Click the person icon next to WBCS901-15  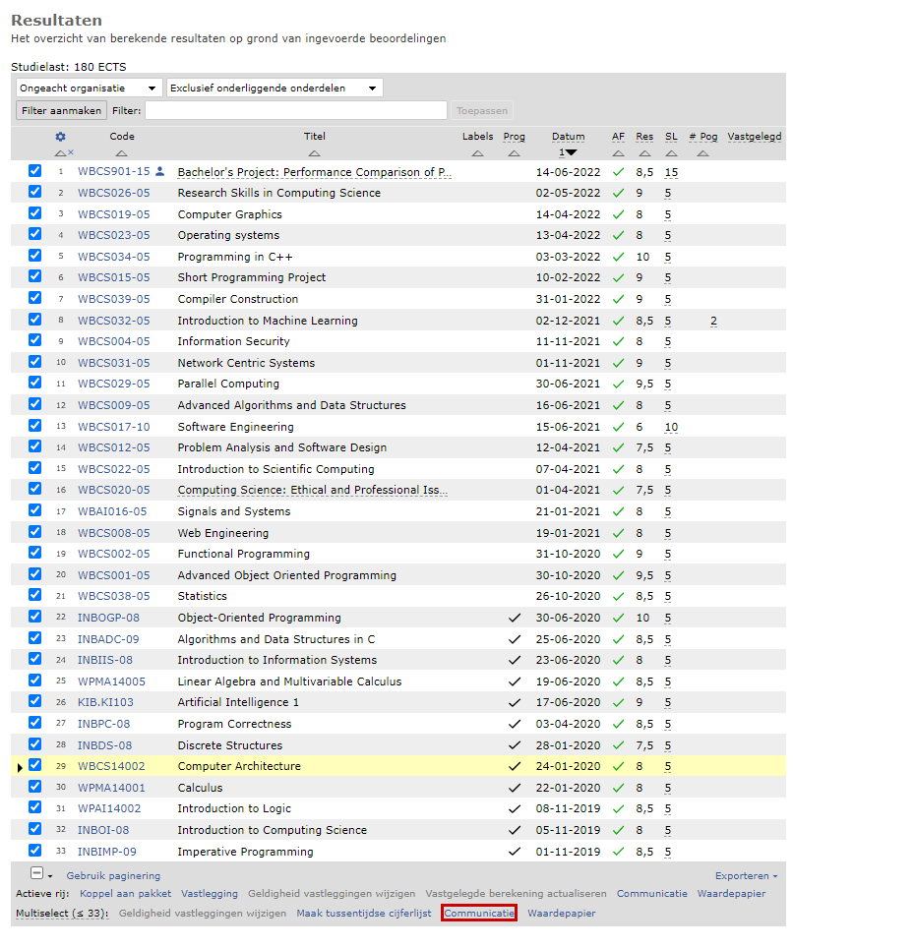[x=159, y=170]
